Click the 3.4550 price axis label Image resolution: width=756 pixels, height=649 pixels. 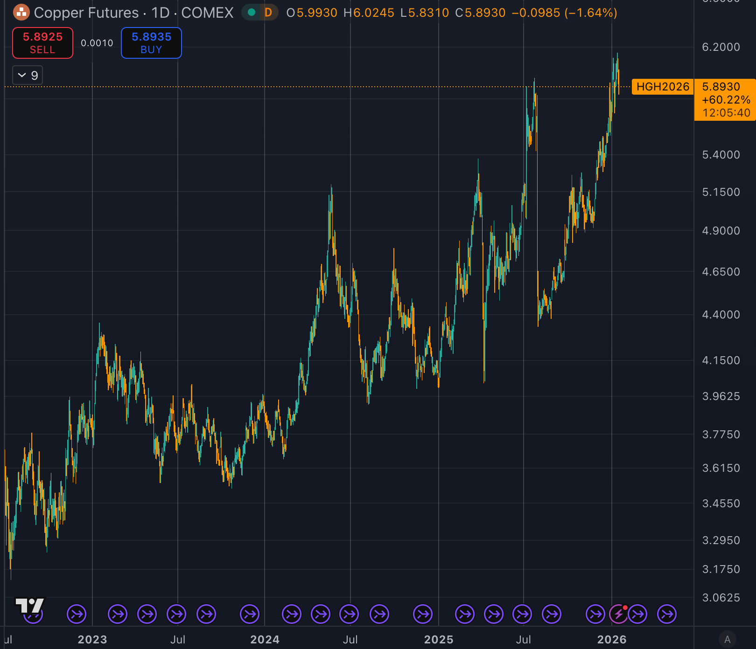(721, 504)
